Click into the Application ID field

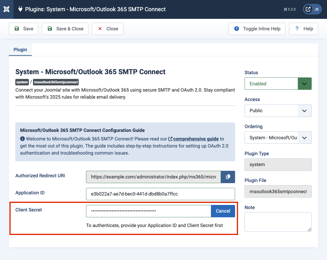[x=160, y=194]
